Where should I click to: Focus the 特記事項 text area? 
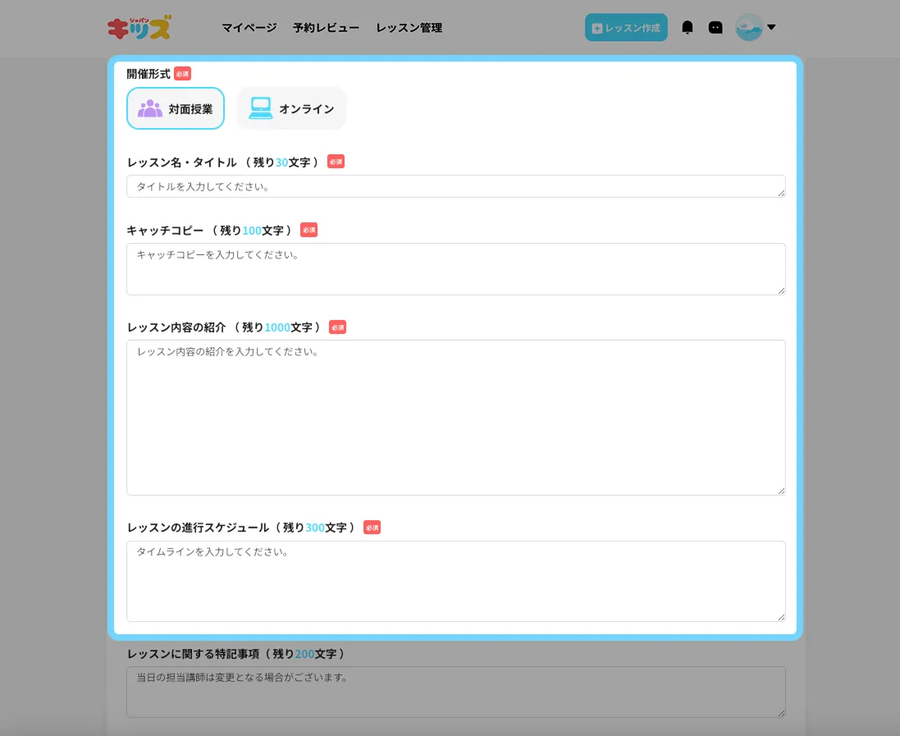pyautogui.click(x=455, y=692)
